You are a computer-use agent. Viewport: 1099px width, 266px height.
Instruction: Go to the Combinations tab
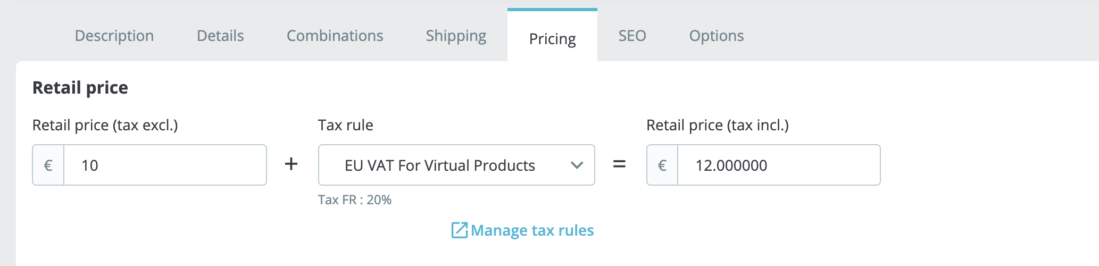tap(335, 36)
